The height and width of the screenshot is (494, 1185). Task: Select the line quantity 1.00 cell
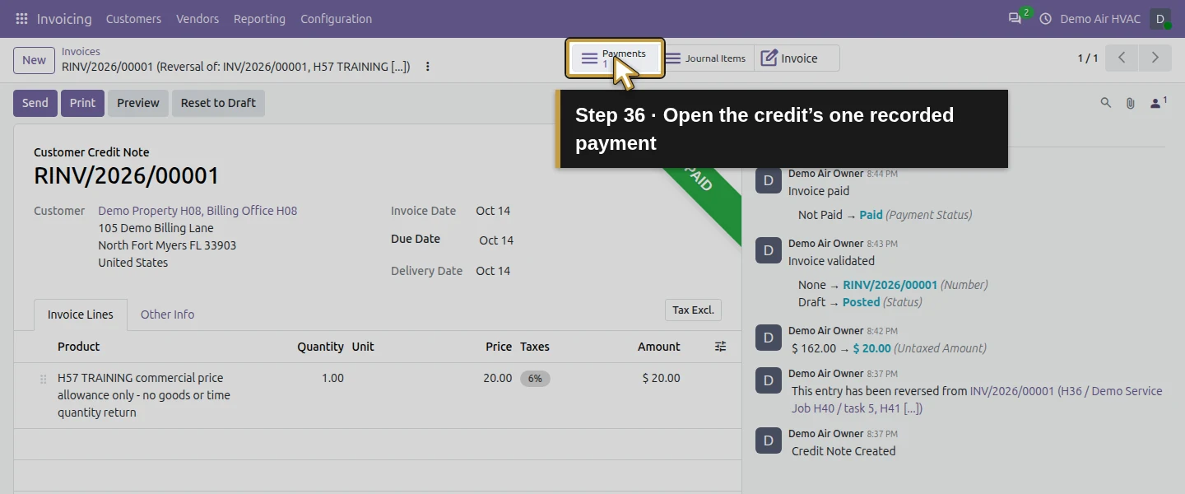pos(332,378)
